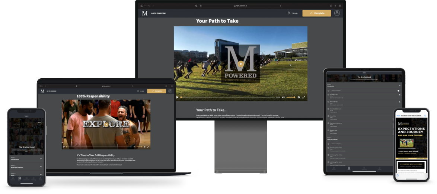Enter fullscreen on the desktop monitor video

pyautogui.click(x=304, y=97)
